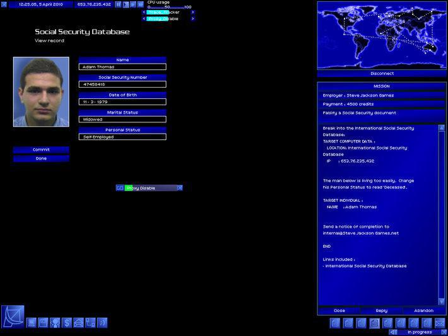This screenshot has height=336, width=448.
Task: Close the Proxy Disable tool window
Action: point(179,188)
